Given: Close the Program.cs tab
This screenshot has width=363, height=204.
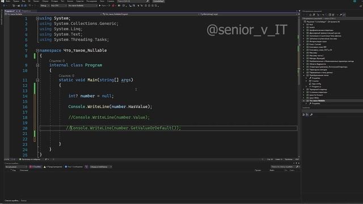Looking at the screenshot, I should pos(19,11).
